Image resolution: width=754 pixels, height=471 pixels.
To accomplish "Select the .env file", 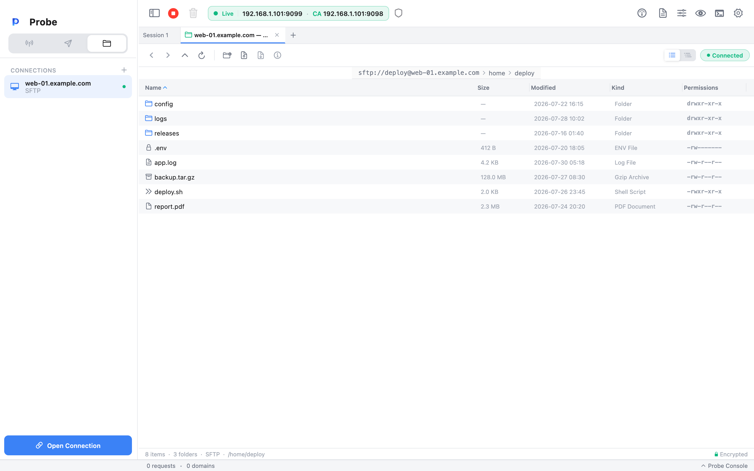I will click(446, 148).
